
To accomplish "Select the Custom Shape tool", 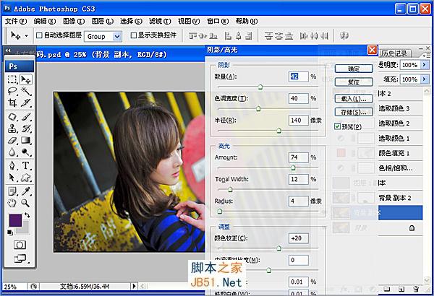I will tap(26, 177).
